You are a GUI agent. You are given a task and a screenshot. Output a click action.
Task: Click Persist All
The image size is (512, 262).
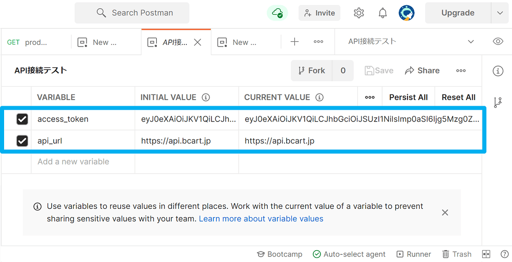tap(409, 97)
